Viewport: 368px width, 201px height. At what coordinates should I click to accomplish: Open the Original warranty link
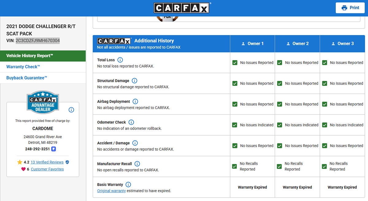111,191
